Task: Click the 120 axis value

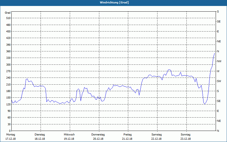Action: point(9,104)
